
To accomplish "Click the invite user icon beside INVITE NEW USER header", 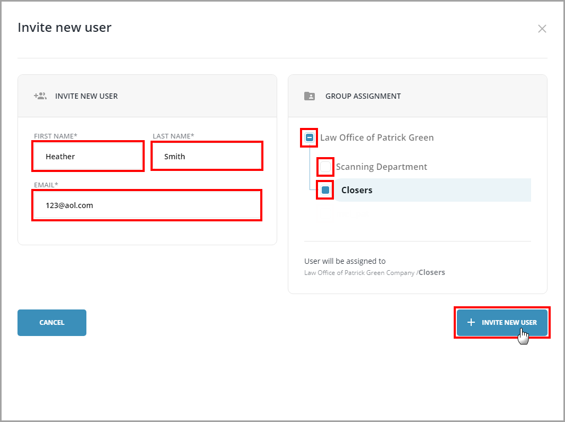I will click(40, 96).
